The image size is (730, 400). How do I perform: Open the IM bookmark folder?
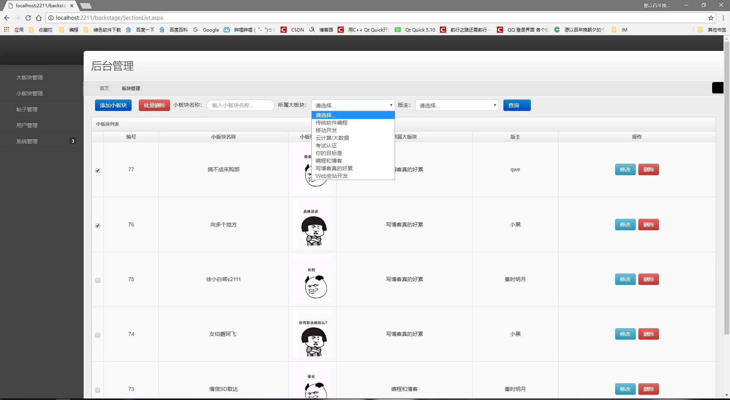[x=619, y=30]
